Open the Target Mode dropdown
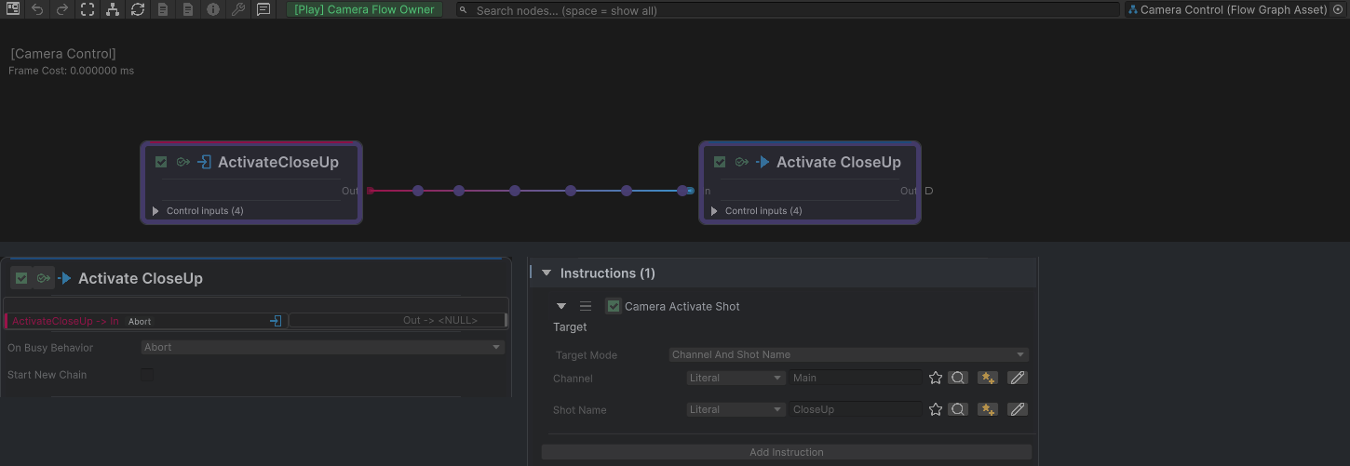Screen dimensions: 1350x466 (849, 354)
